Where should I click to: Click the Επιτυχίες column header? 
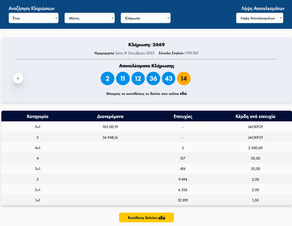coord(183,117)
